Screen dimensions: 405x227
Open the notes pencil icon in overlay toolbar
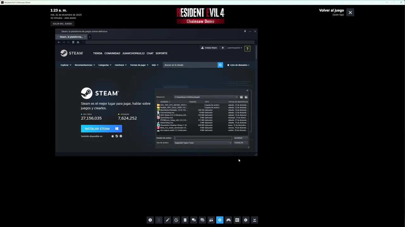(168, 220)
